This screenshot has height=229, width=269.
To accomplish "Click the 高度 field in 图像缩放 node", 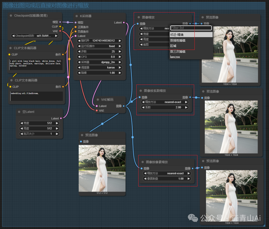I will click(154, 39).
